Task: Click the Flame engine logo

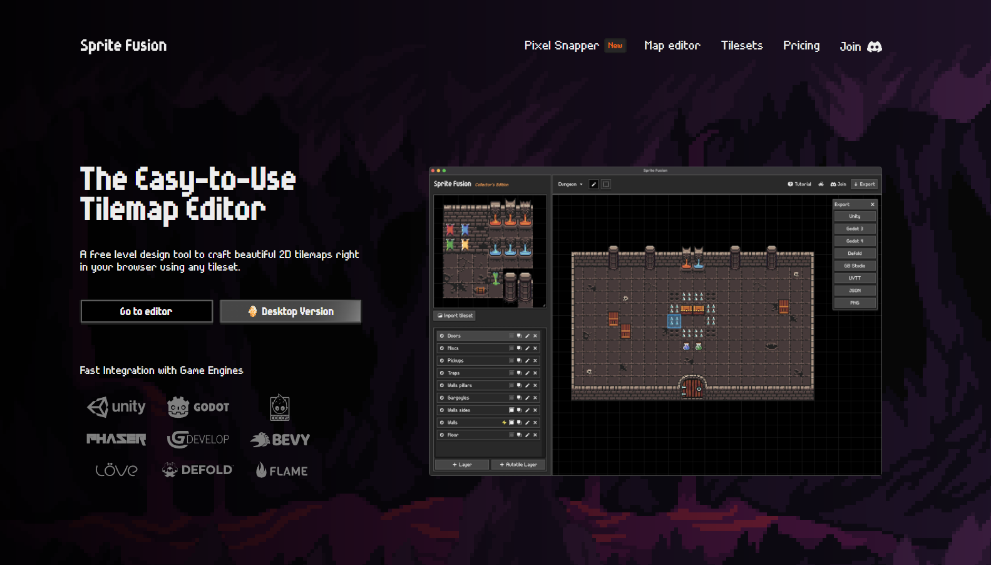Action: tap(282, 470)
